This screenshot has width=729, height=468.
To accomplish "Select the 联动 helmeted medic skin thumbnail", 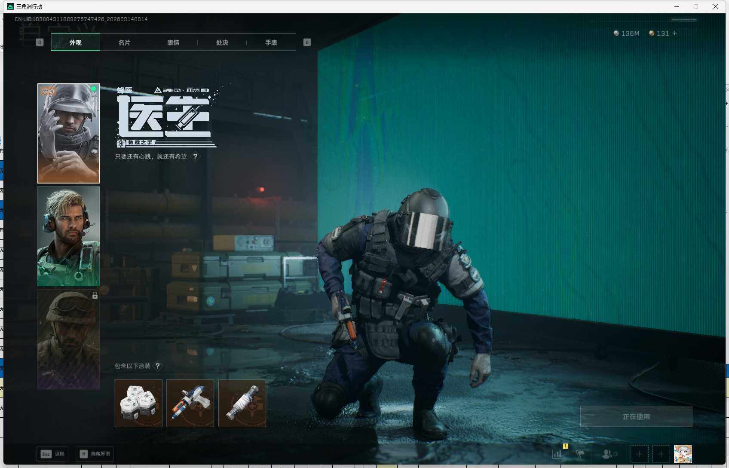I will pos(68,133).
